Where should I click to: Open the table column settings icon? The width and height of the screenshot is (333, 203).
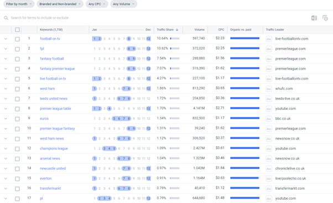[x=325, y=18]
